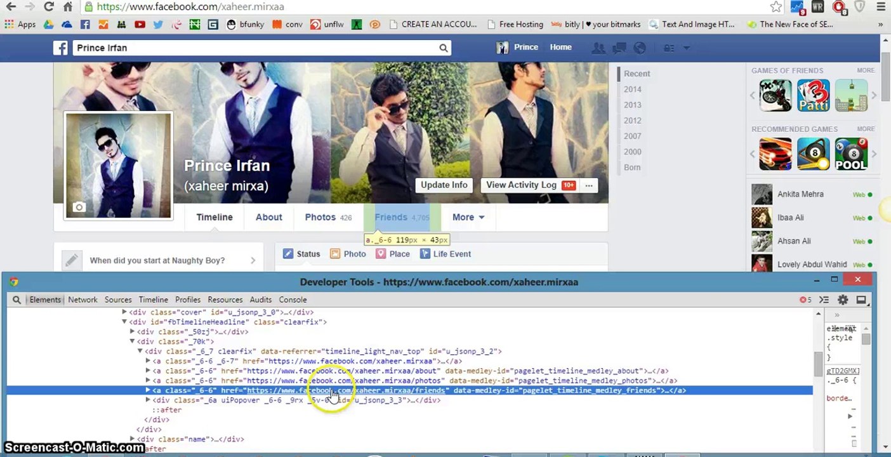Open the Apps bookmark shortcut
Screen dimensions: 891x457
pyautogui.click(x=20, y=24)
